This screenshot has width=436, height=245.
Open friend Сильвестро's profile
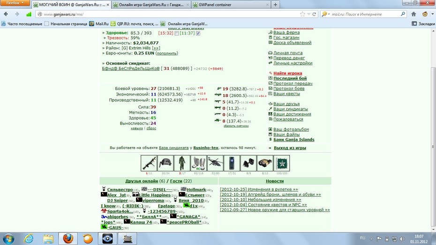[120, 190]
